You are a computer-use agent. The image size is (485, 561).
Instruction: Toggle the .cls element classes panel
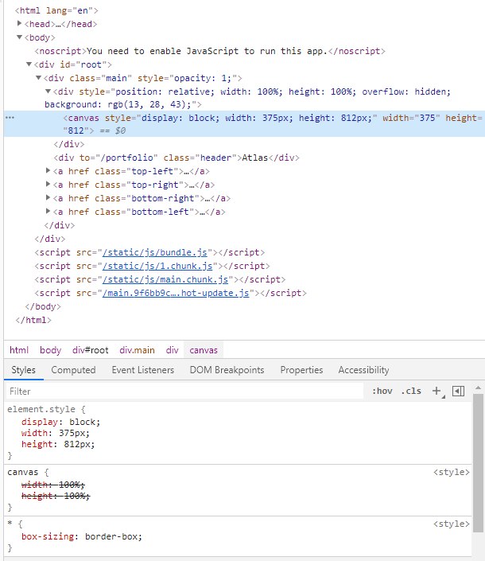[x=411, y=391]
